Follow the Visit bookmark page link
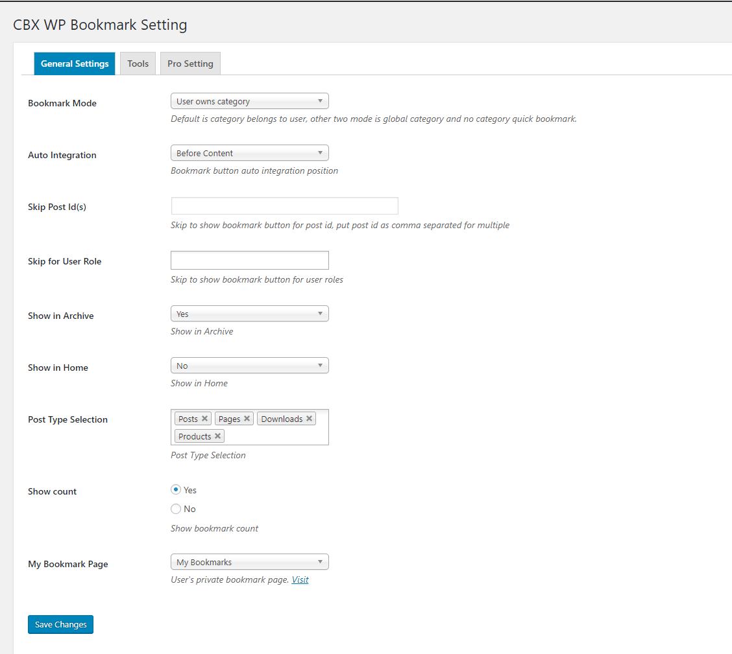The width and height of the screenshot is (732, 654). coord(300,579)
